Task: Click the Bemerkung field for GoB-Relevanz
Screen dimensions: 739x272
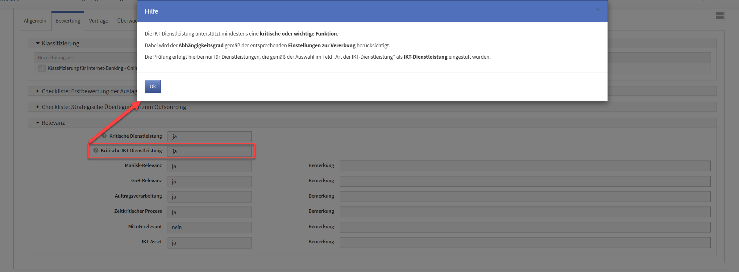Action: 525,181
